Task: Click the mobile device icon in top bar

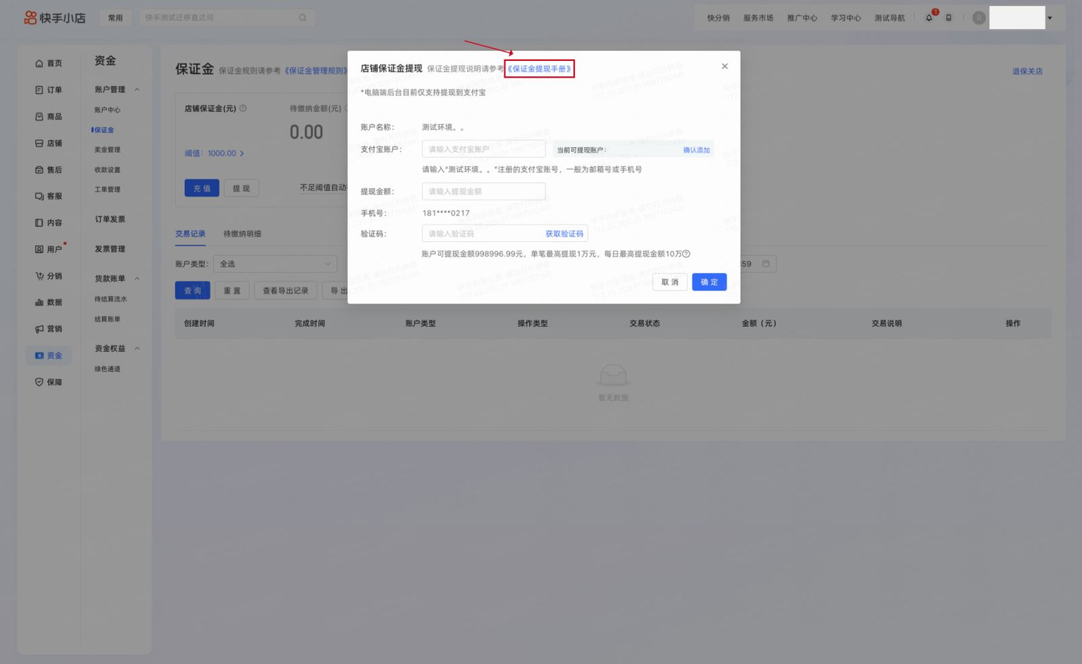Action: point(948,17)
